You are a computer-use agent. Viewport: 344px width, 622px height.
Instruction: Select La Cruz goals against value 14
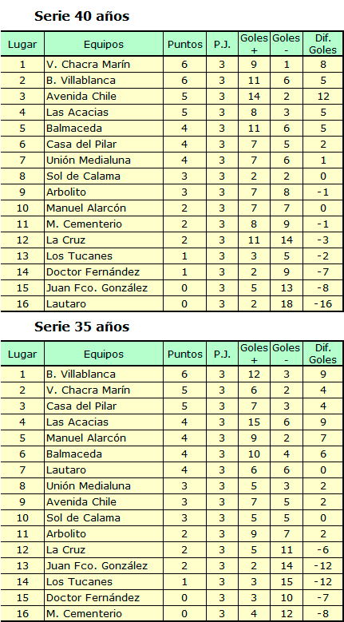click(287, 240)
